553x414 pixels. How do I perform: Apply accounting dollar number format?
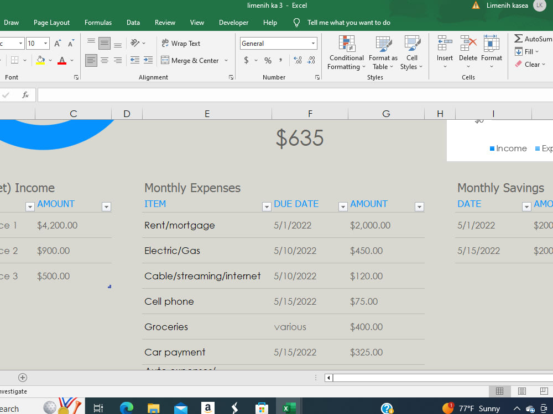point(246,60)
